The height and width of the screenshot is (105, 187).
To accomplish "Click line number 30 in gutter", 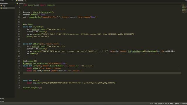I will pos(19,66).
